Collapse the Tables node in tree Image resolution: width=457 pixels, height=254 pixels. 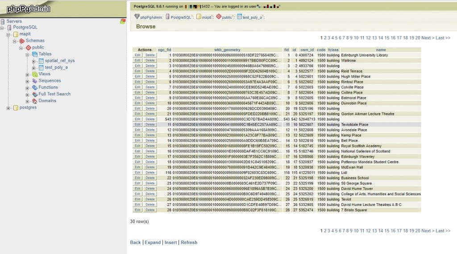click(27, 54)
